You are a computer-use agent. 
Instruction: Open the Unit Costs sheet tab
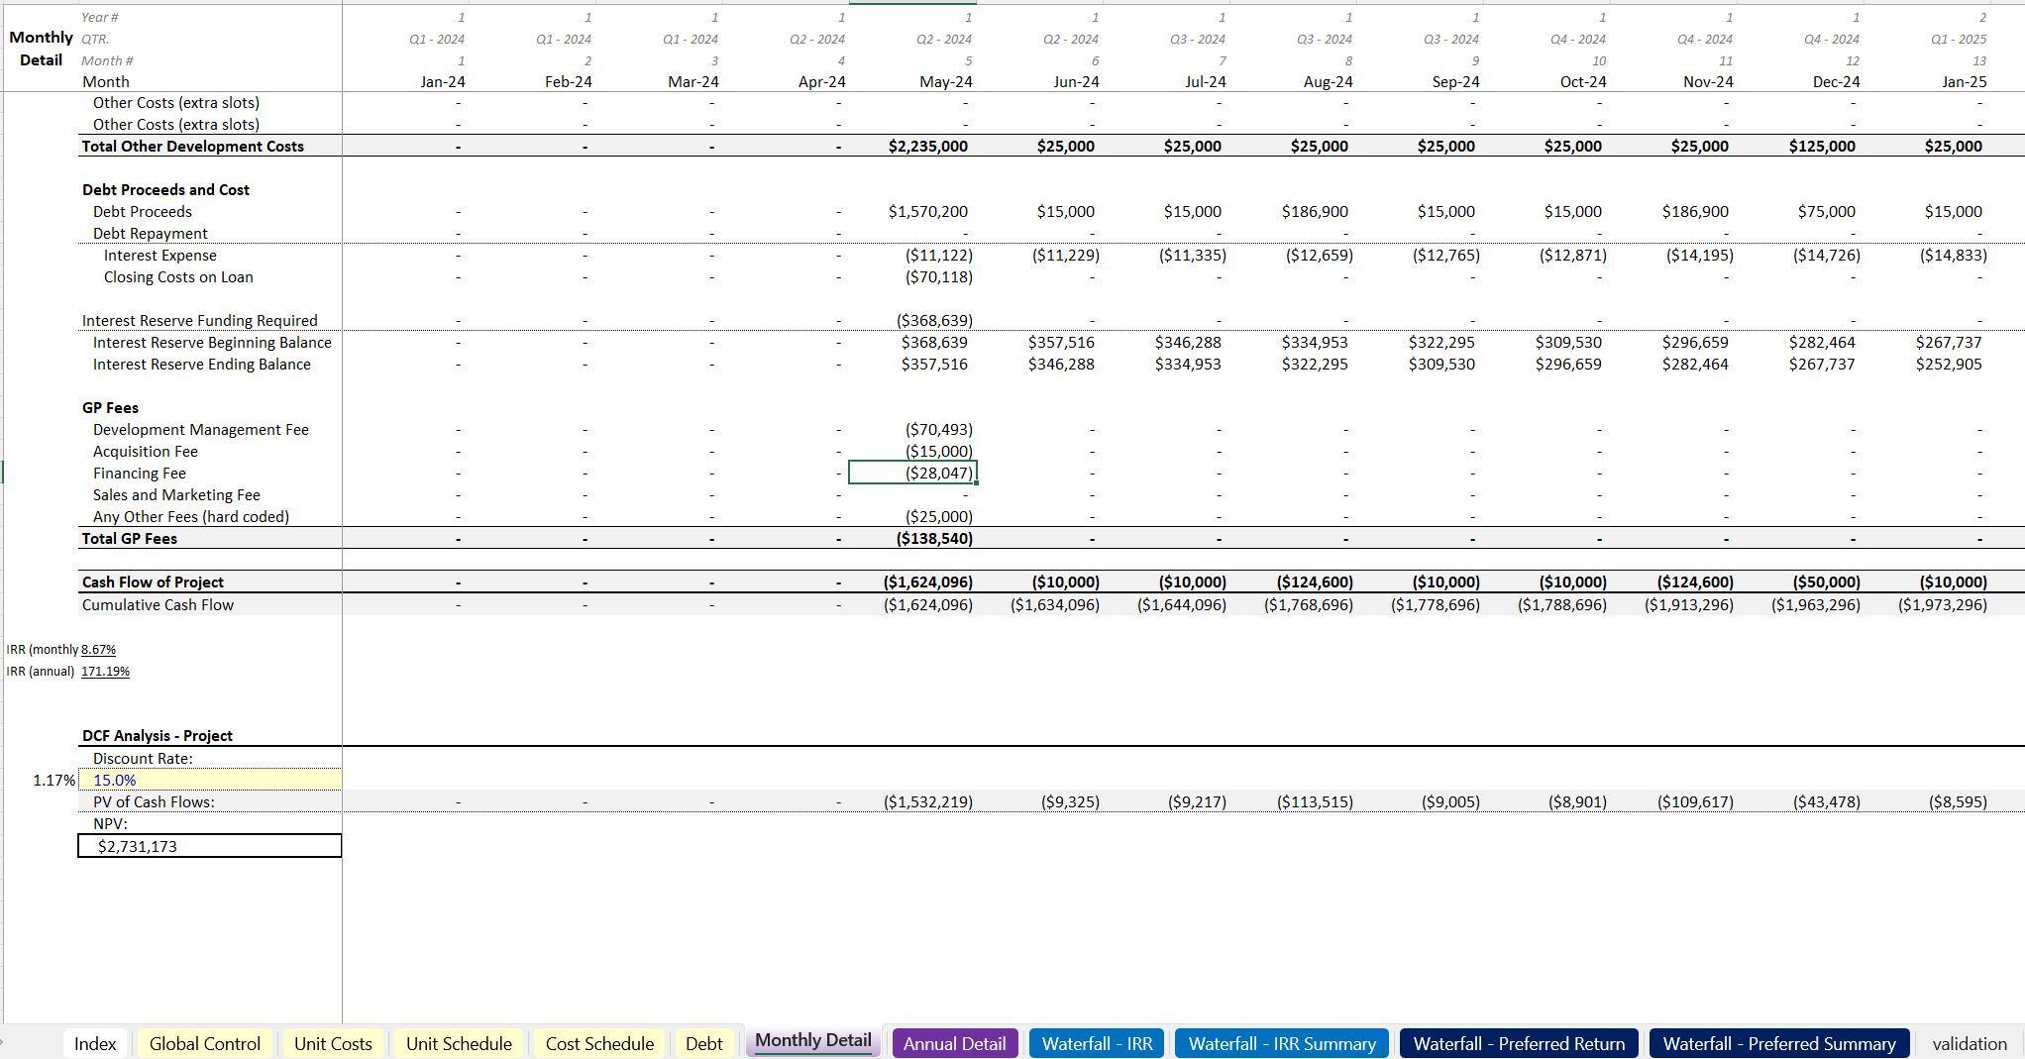pyautogui.click(x=333, y=1043)
